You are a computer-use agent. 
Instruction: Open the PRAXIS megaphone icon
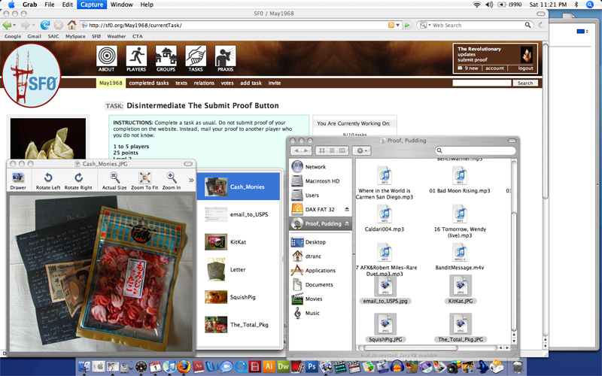tap(225, 56)
